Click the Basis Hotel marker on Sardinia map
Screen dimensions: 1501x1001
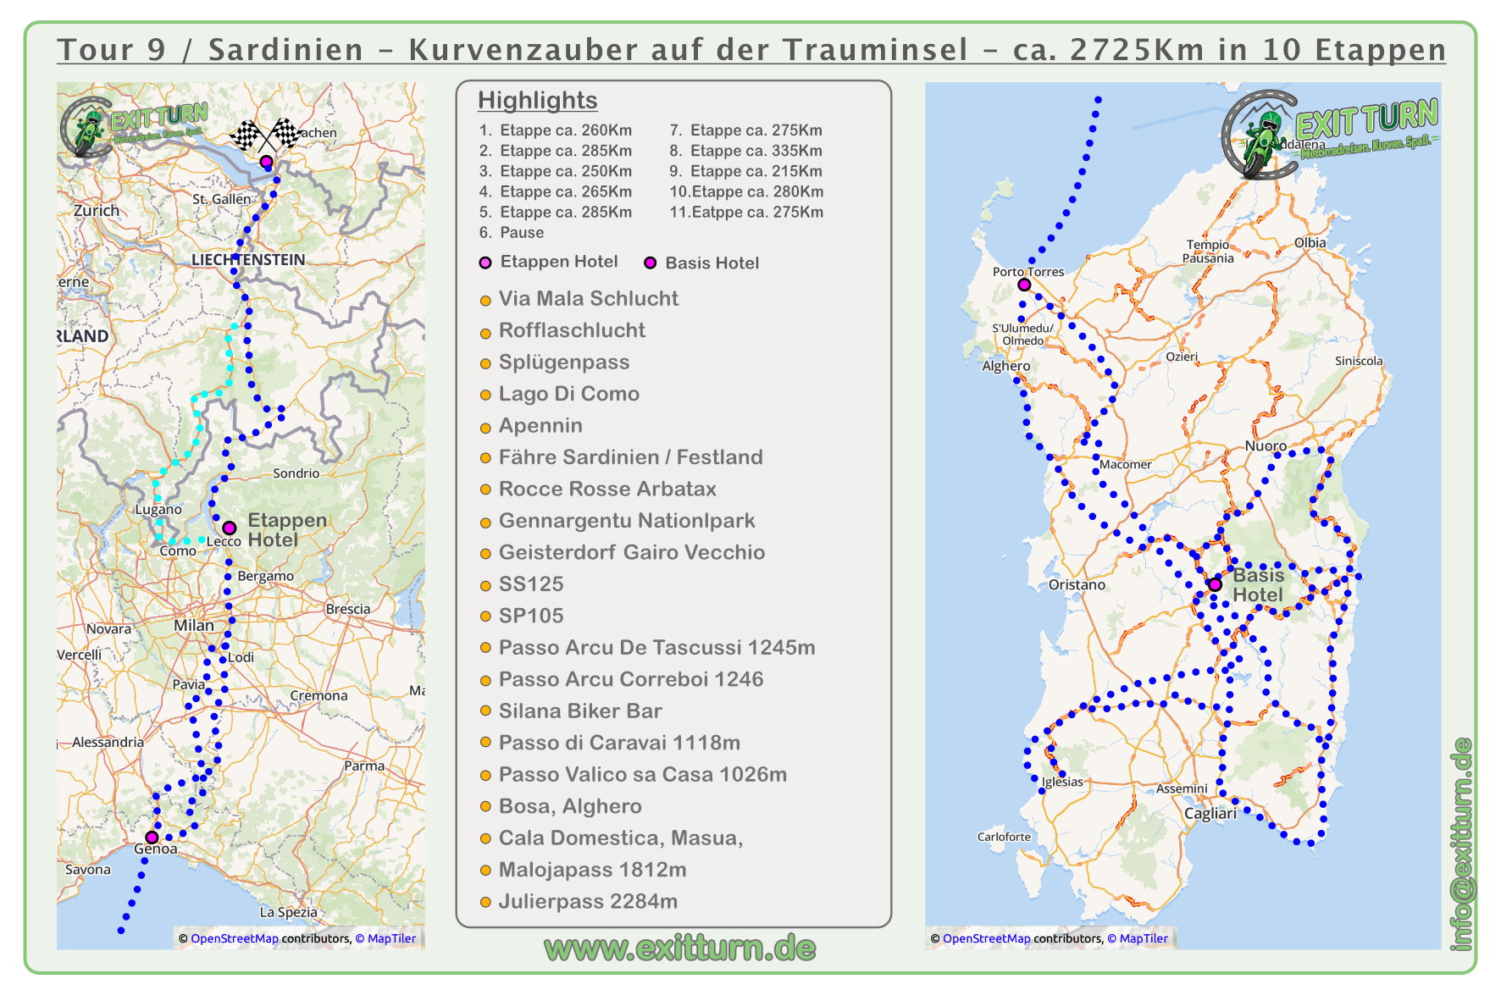[1215, 584]
